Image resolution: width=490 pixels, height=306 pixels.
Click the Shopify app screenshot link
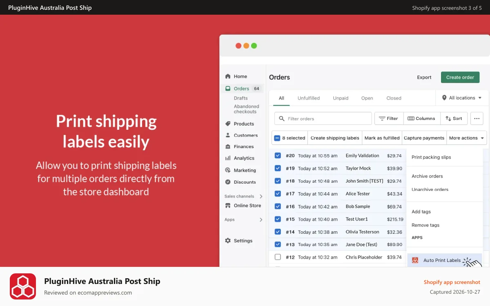(452, 282)
